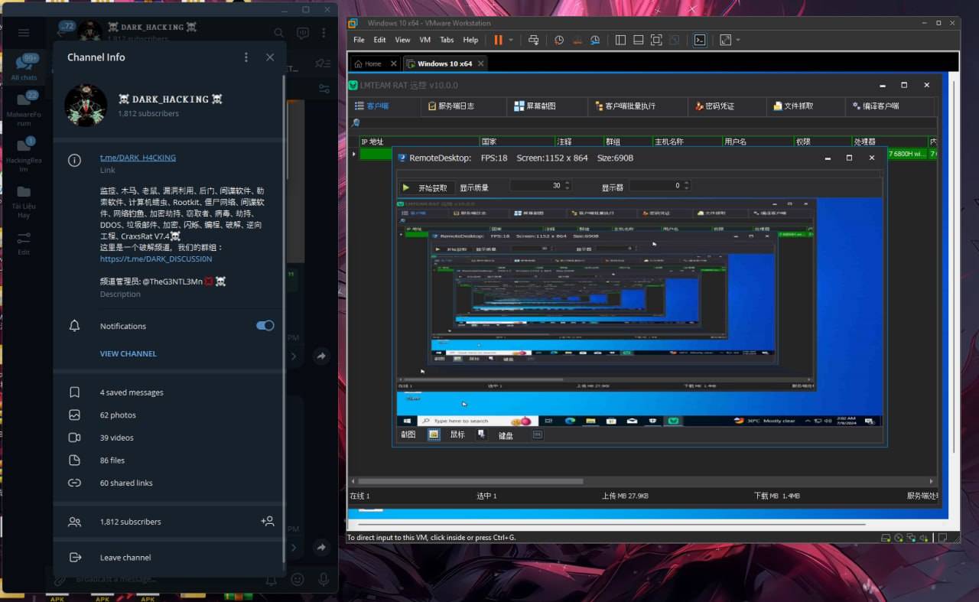This screenshot has width=979, height=602.
Task: Select 屏幕截图 tab in LMTEAM RAT
Action: (x=546, y=106)
